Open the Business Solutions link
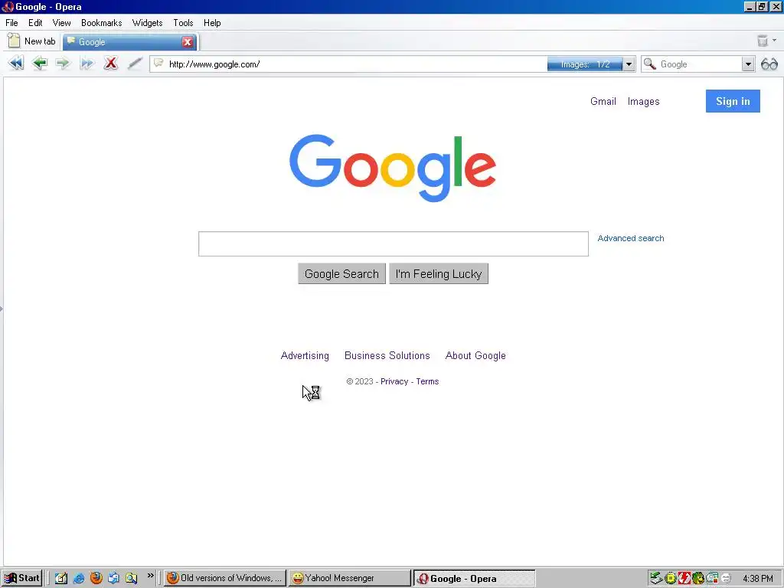 tap(387, 355)
